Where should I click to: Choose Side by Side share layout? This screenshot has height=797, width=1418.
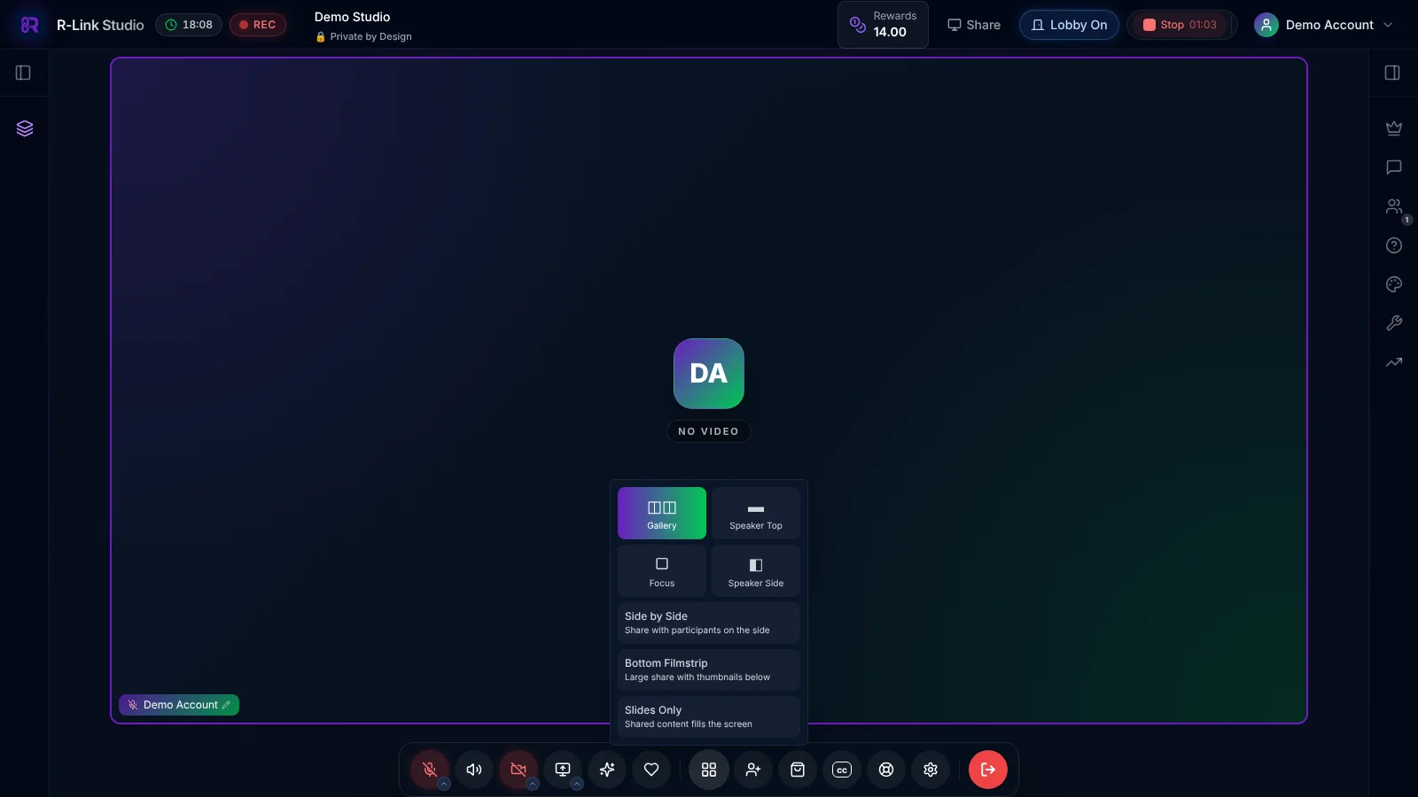(x=709, y=623)
